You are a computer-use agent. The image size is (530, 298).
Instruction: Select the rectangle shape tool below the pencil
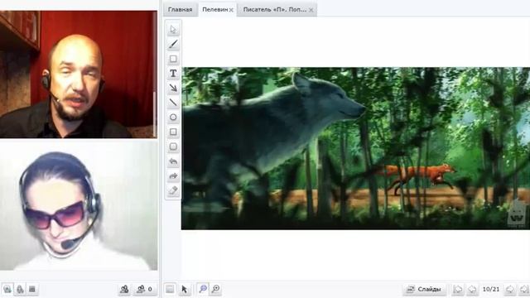coord(173,59)
